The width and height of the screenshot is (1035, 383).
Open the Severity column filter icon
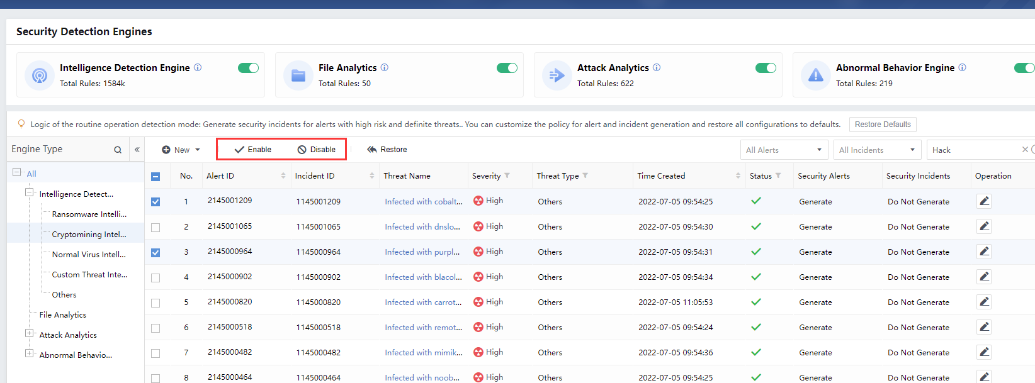(507, 175)
